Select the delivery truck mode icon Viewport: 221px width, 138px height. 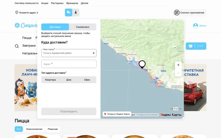click(x=69, y=13)
